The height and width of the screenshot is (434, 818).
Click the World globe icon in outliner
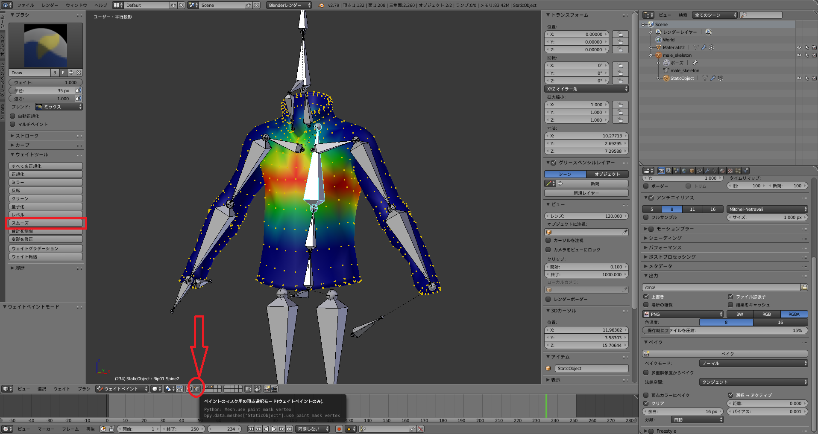pyautogui.click(x=659, y=40)
